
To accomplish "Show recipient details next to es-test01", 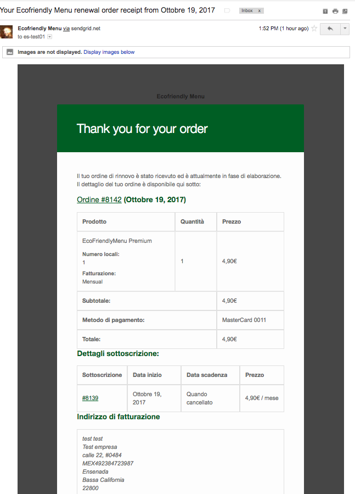I will coord(48,37).
